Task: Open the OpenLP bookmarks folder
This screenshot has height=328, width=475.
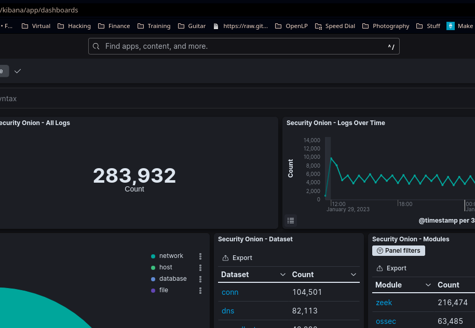Action: pos(291,26)
